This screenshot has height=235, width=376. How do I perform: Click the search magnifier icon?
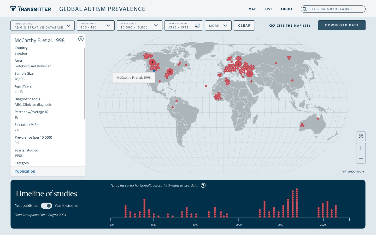(304, 9)
